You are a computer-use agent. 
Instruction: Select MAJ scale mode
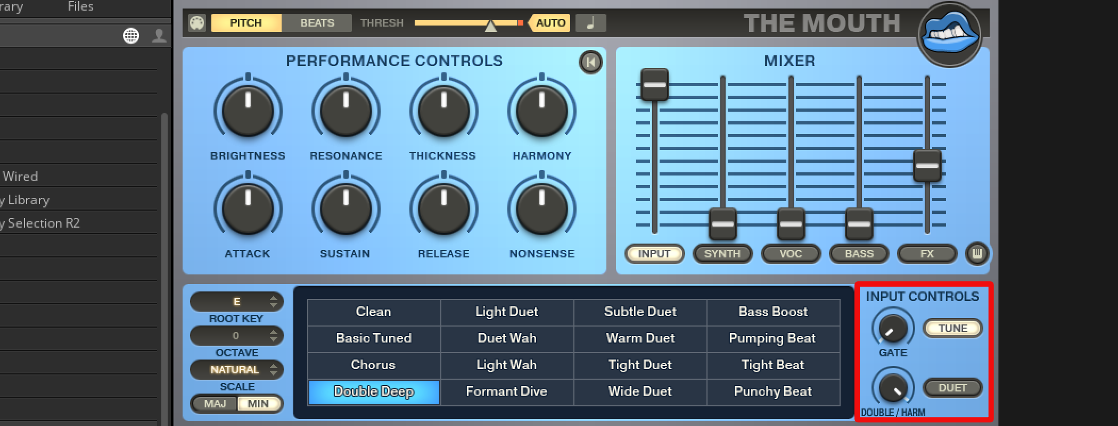pyautogui.click(x=215, y=404)
